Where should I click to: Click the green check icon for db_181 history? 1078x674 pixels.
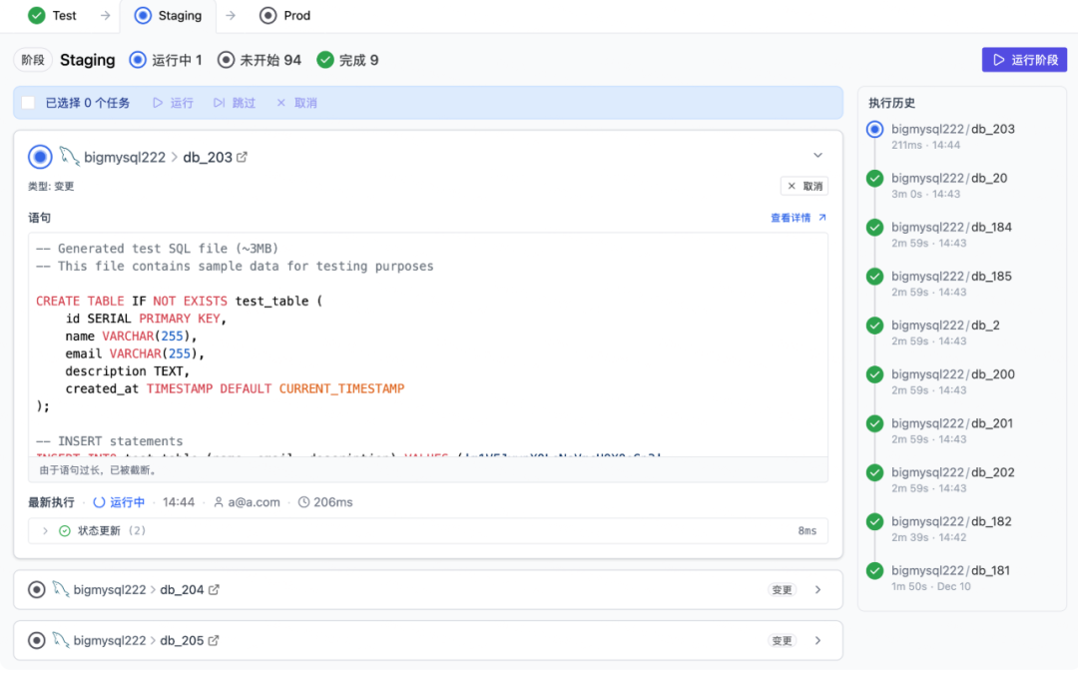coord(874,570)
